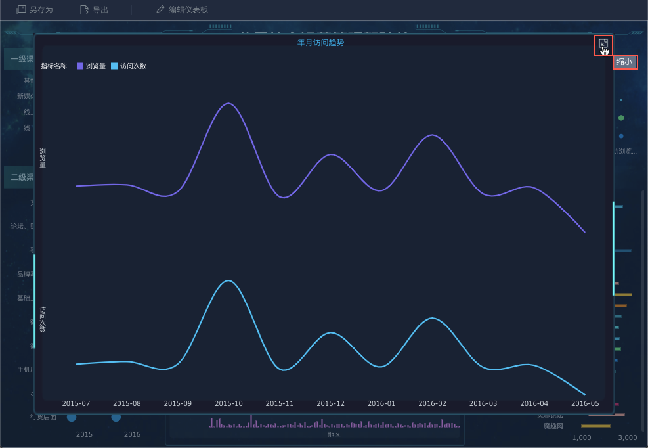Click x-axis label 2016-04
Image resolution: width=648 pixels, height=448 pixels.
(534, 403)
